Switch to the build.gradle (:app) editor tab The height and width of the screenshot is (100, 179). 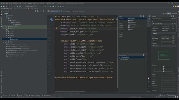point(79,11)
